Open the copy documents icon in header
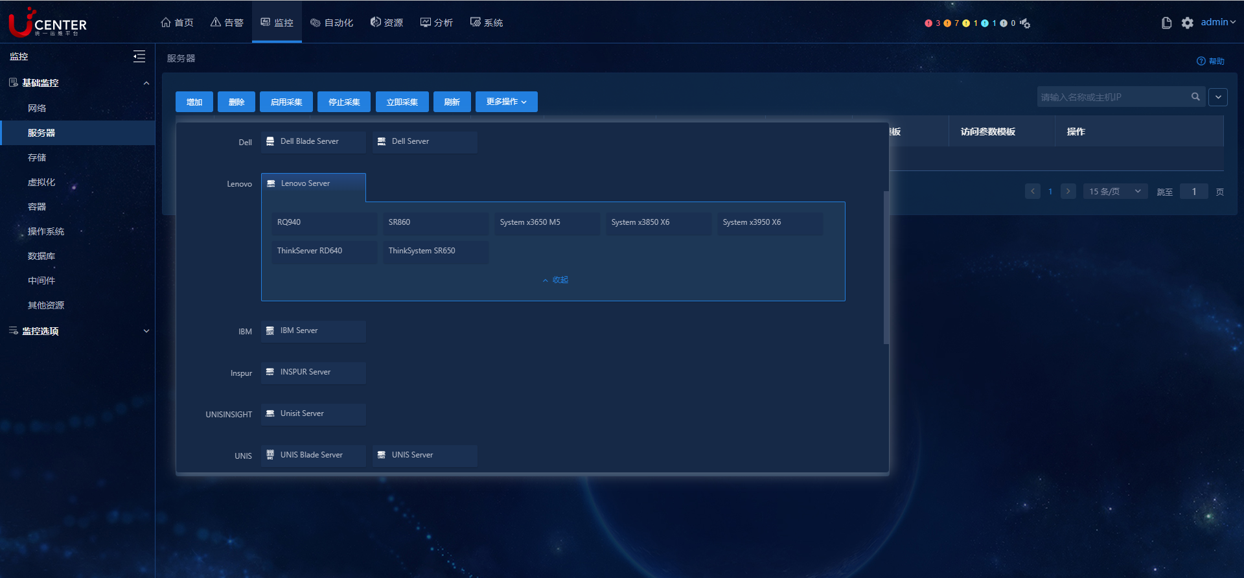The width and height of the screenshot is (1244, 578). tap(1166, 23)
